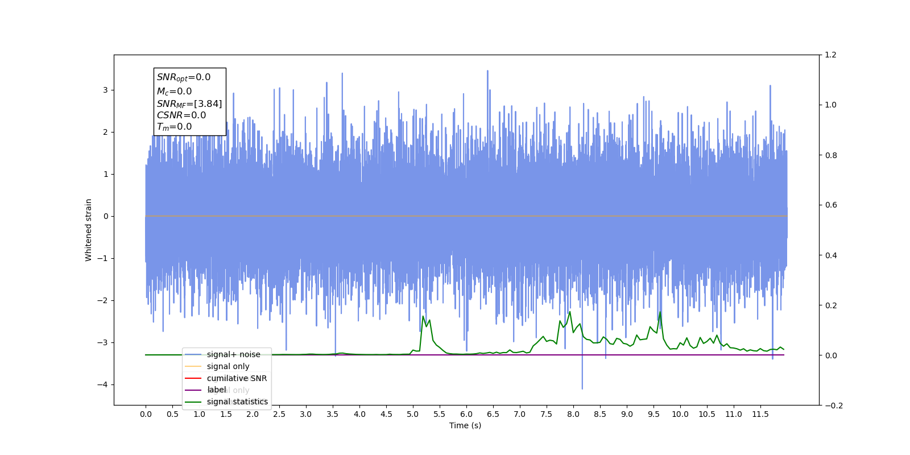
Task: Click the green line sample in legend
Action: tap(193, 402)
